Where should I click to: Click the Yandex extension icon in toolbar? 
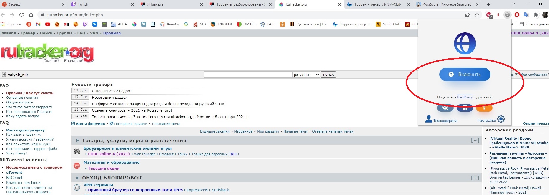point(498,15)
